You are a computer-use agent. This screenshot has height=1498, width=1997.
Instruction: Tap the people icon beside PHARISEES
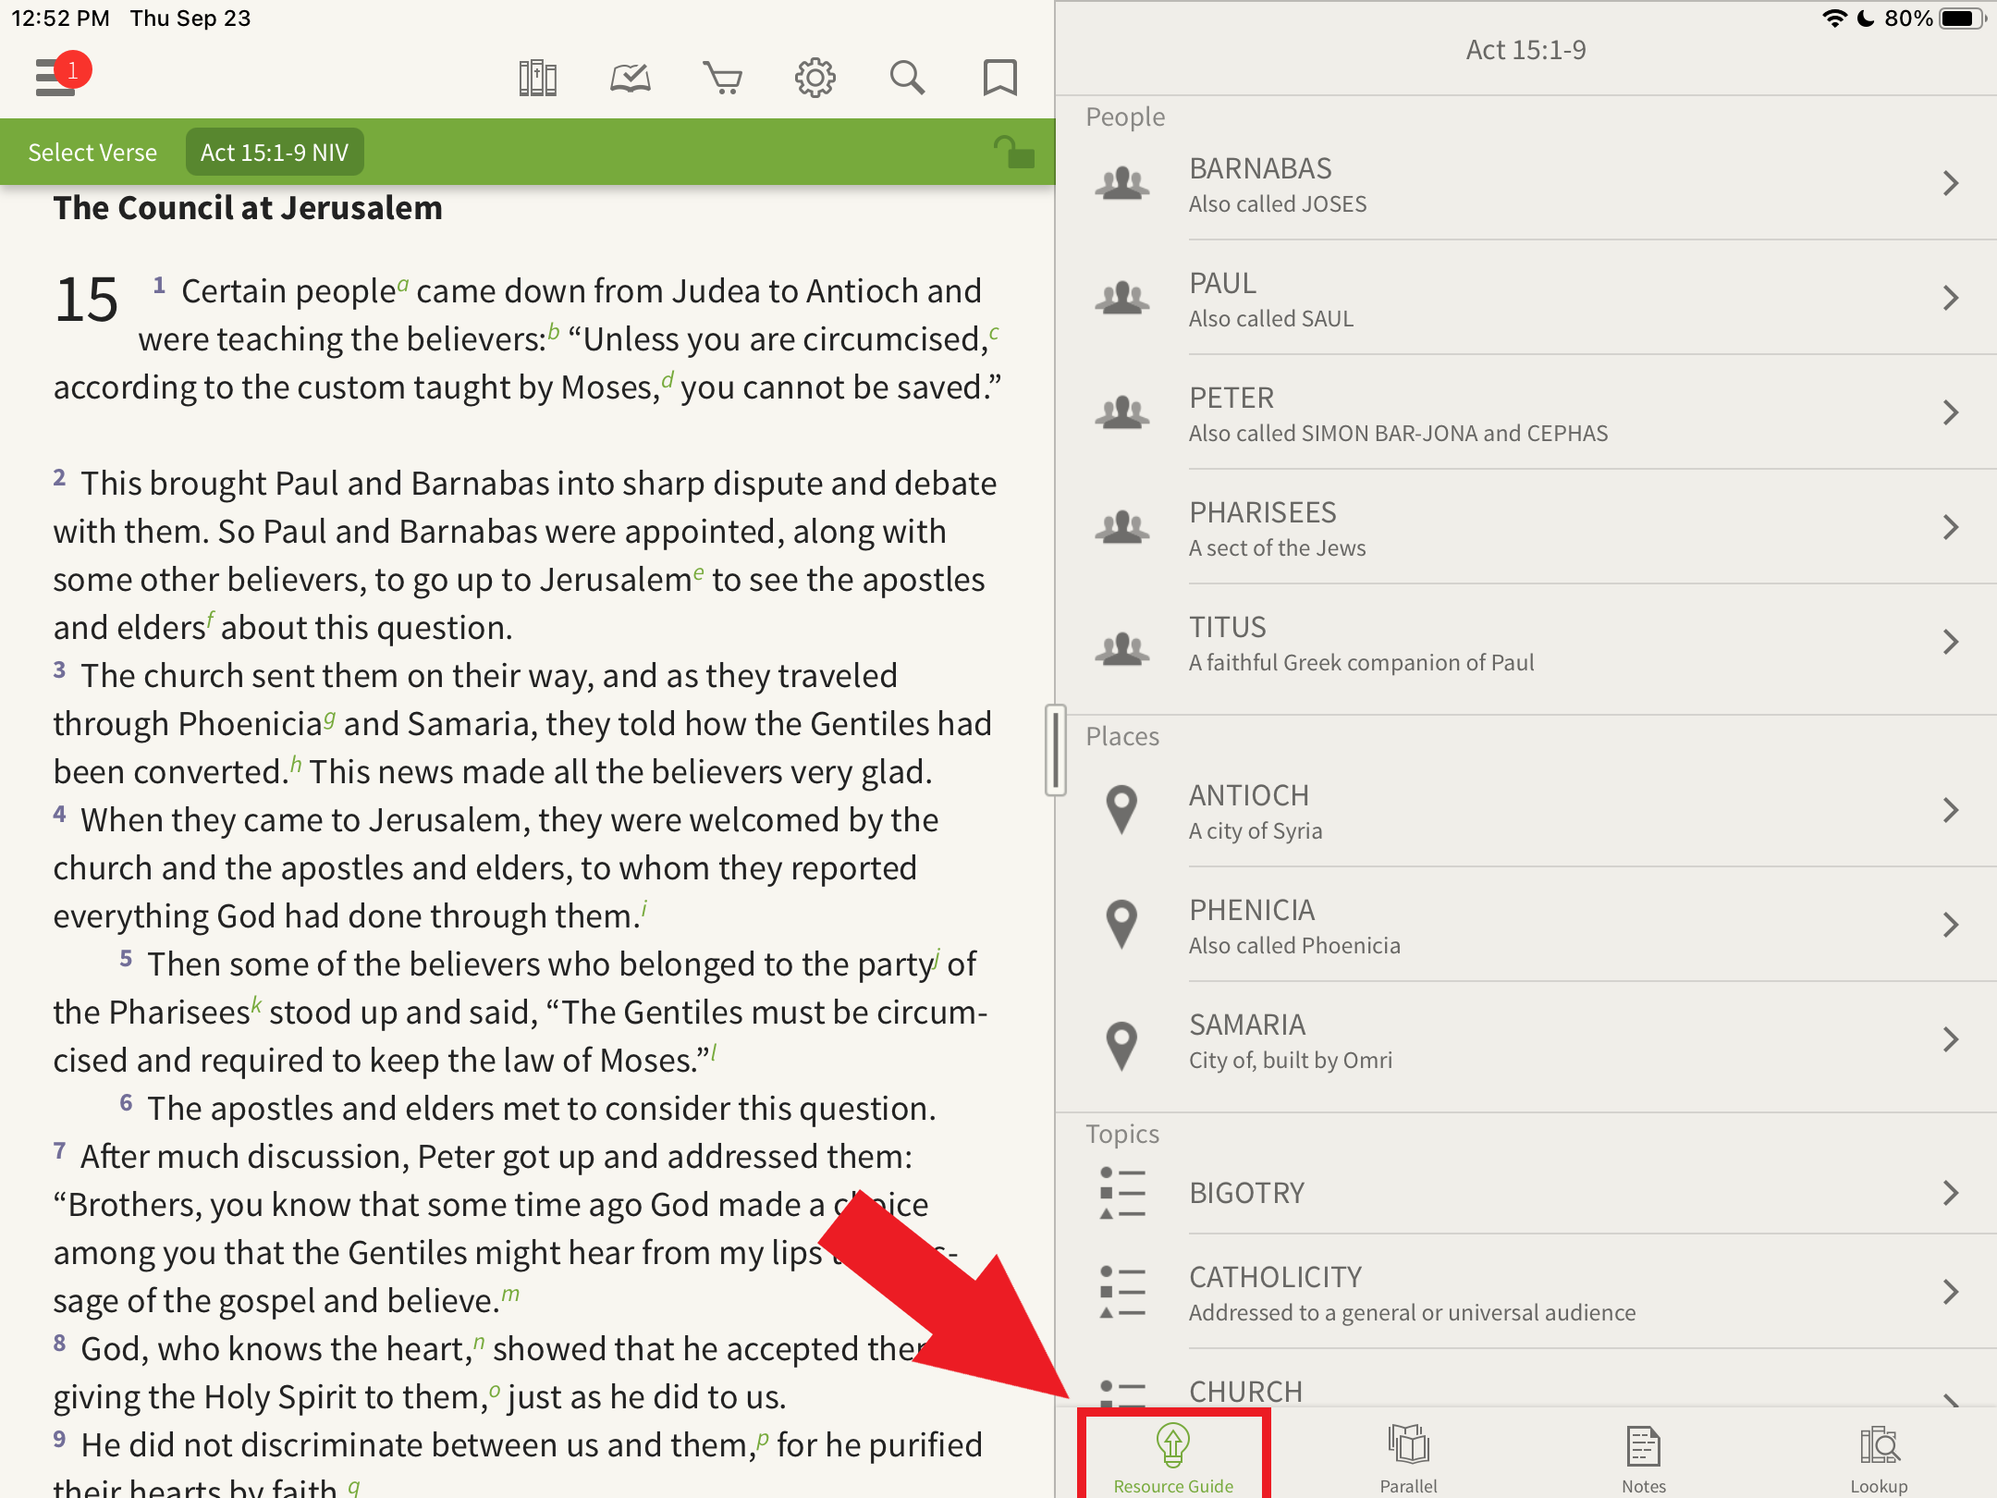pyautogui.click(x=1122, y=527)
